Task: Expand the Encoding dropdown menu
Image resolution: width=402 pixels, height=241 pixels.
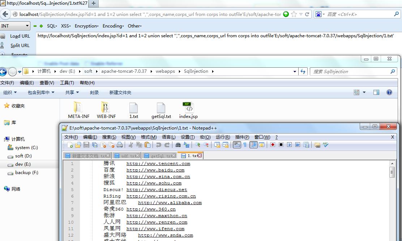Action: tap(113, 26)
